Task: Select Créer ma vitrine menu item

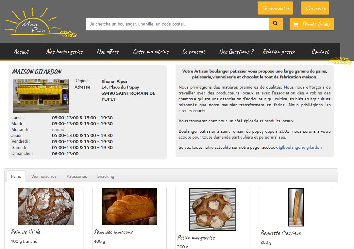Action: pyautogui.click(x=151, y=52)
